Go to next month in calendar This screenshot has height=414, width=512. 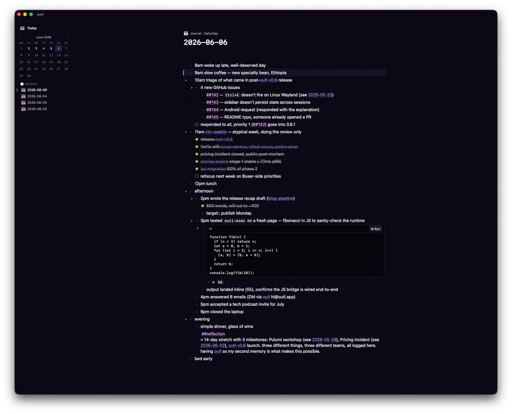pyautogui.click(x=68, y=38)
